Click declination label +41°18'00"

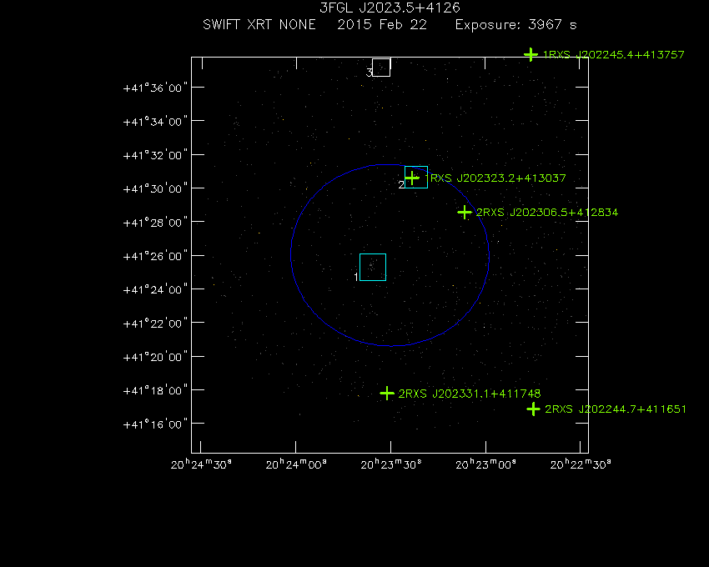click(x=155, y=390)
